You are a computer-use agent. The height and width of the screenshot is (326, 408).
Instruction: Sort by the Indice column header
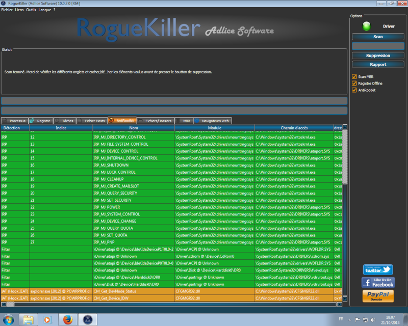(x=61, y=128)
